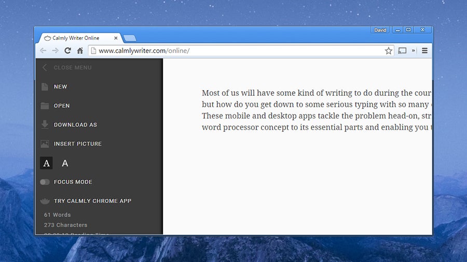Click the Close Menu label
This screenshot has height=262, width=467.
[x=73, y=68]
